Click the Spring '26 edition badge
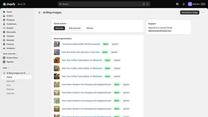Image resolution: width=208 pixels, height=117 pixels. tap(21, 4)
